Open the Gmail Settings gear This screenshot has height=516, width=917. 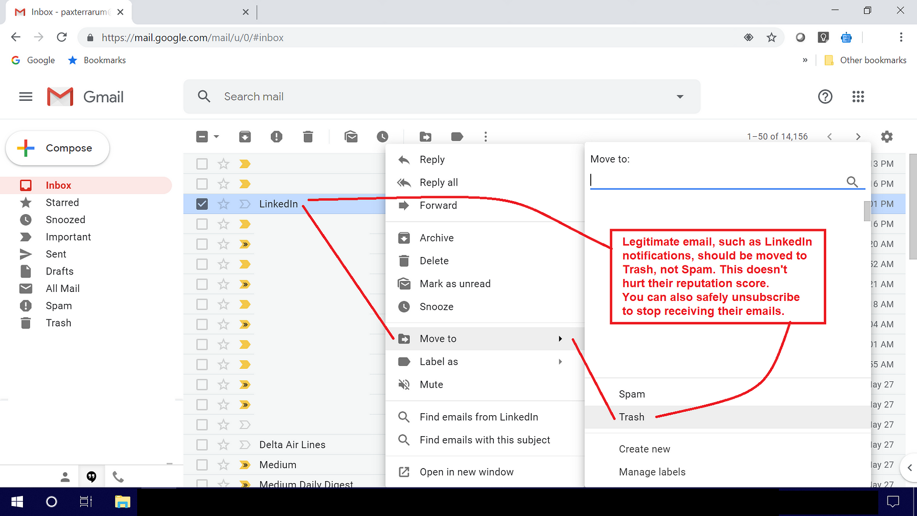pyautogui.click(x=887, y=137)
